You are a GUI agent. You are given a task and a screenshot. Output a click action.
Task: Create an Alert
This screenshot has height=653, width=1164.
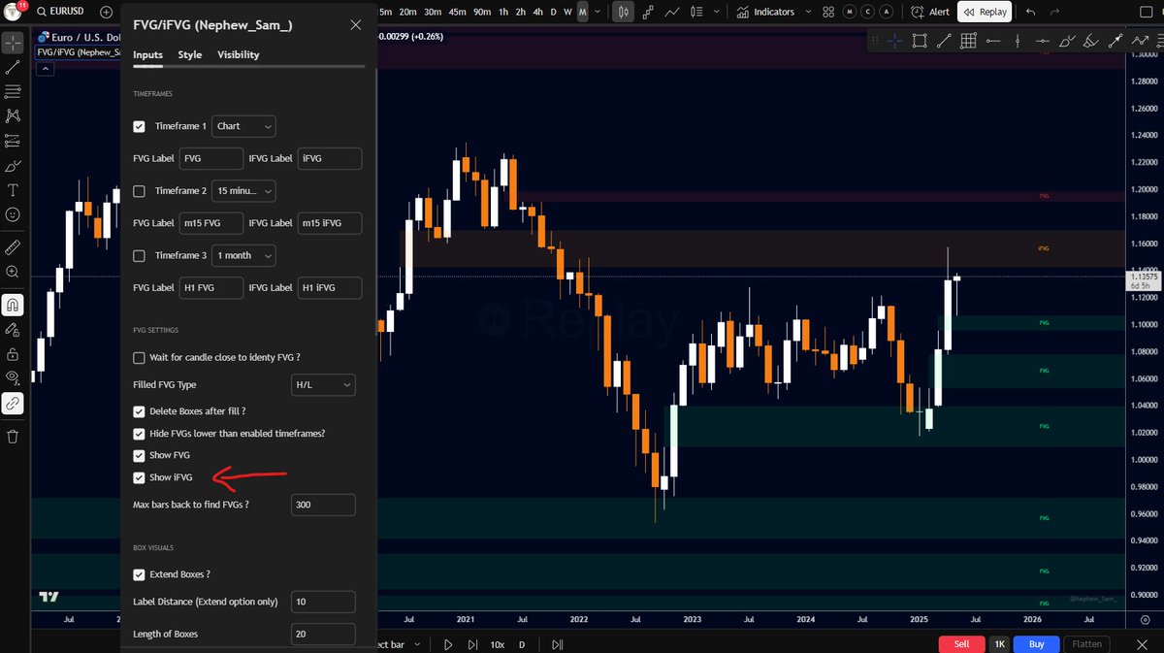[x=931, y=13]
